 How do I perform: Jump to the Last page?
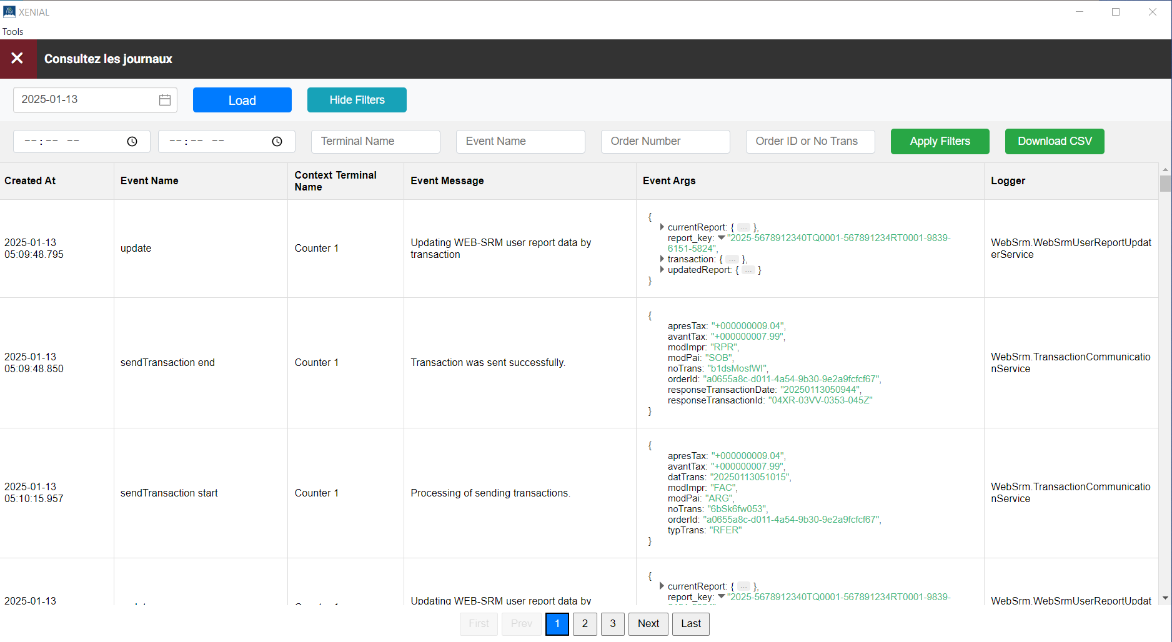(x=690, y=623)
